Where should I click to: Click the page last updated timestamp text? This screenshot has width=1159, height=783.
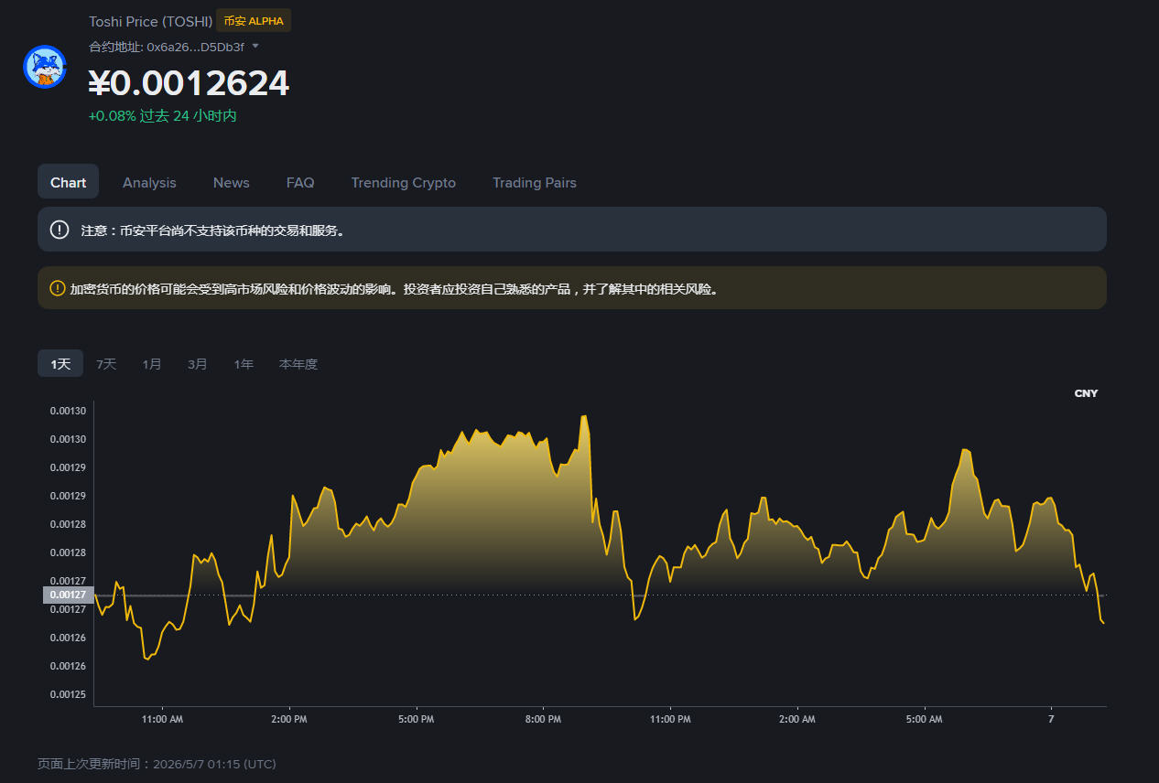[157, 764]
